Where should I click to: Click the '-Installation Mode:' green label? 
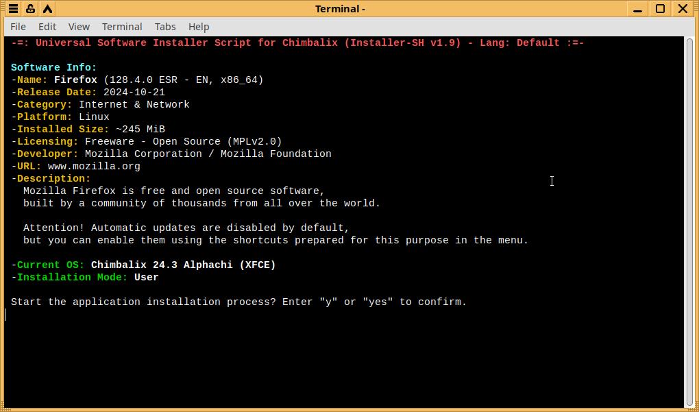pos(69,278)
